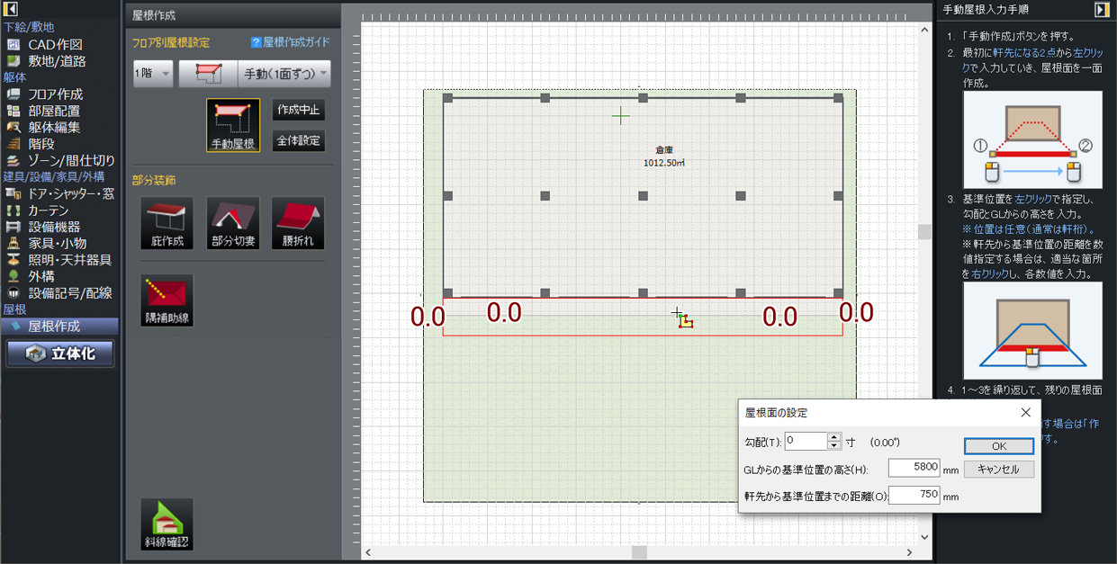Select the 隅補助線 corner guide line tool

pos(167,300)
